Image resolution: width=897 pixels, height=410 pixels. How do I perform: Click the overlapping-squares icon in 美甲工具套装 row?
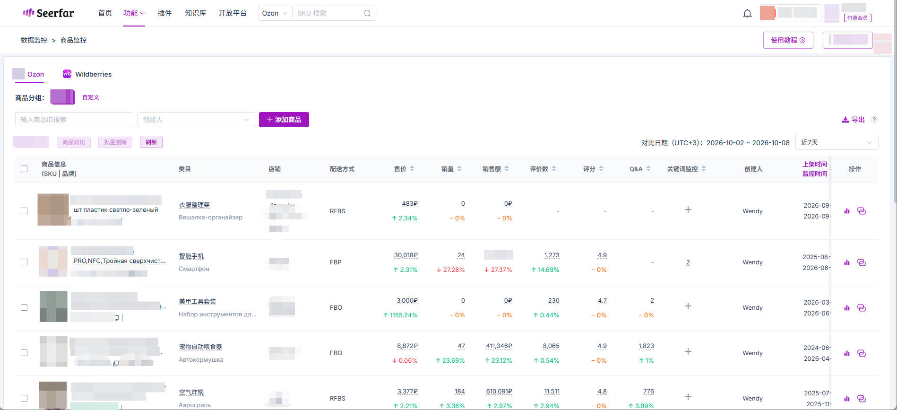(x=862, y=308)
